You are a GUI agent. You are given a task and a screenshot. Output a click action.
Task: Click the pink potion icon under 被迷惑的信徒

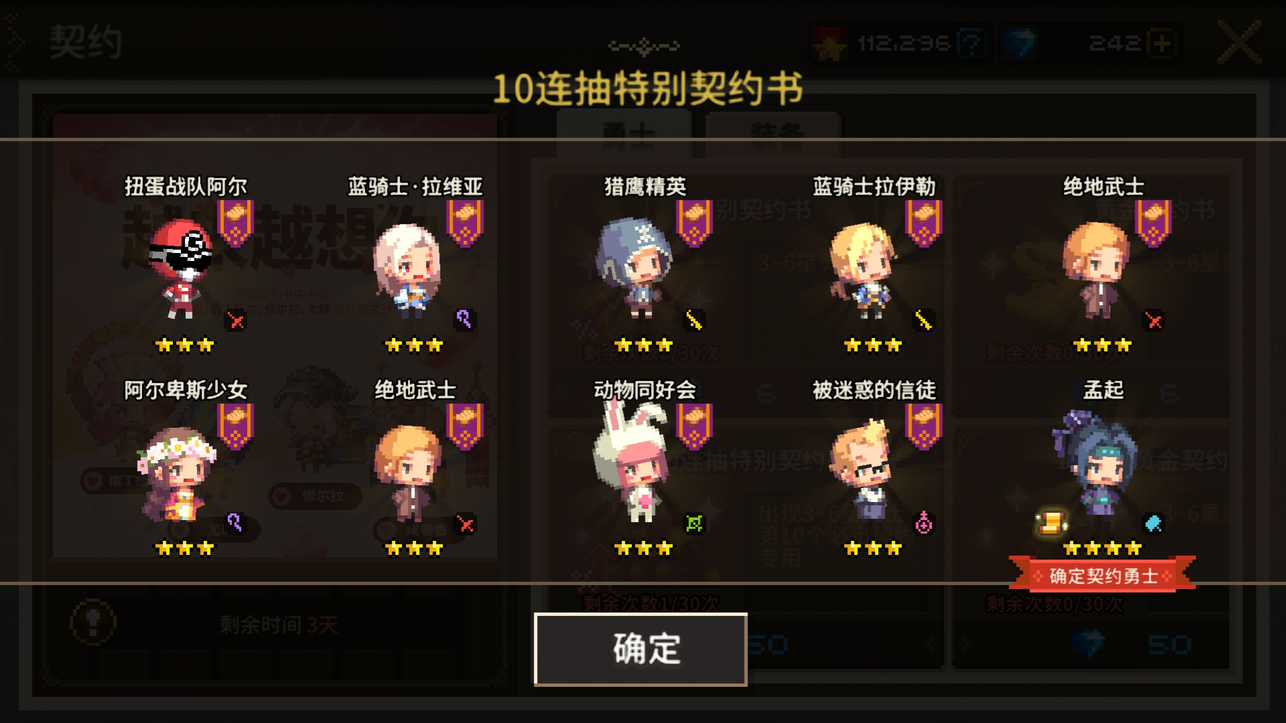click(924, 523)
